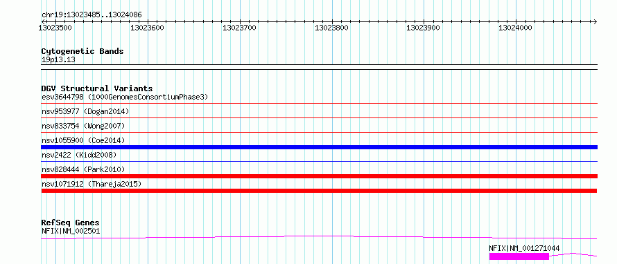Click the right arrowhead of the ruler
Screen dimensions: 617x264
[x=595, y=21]
